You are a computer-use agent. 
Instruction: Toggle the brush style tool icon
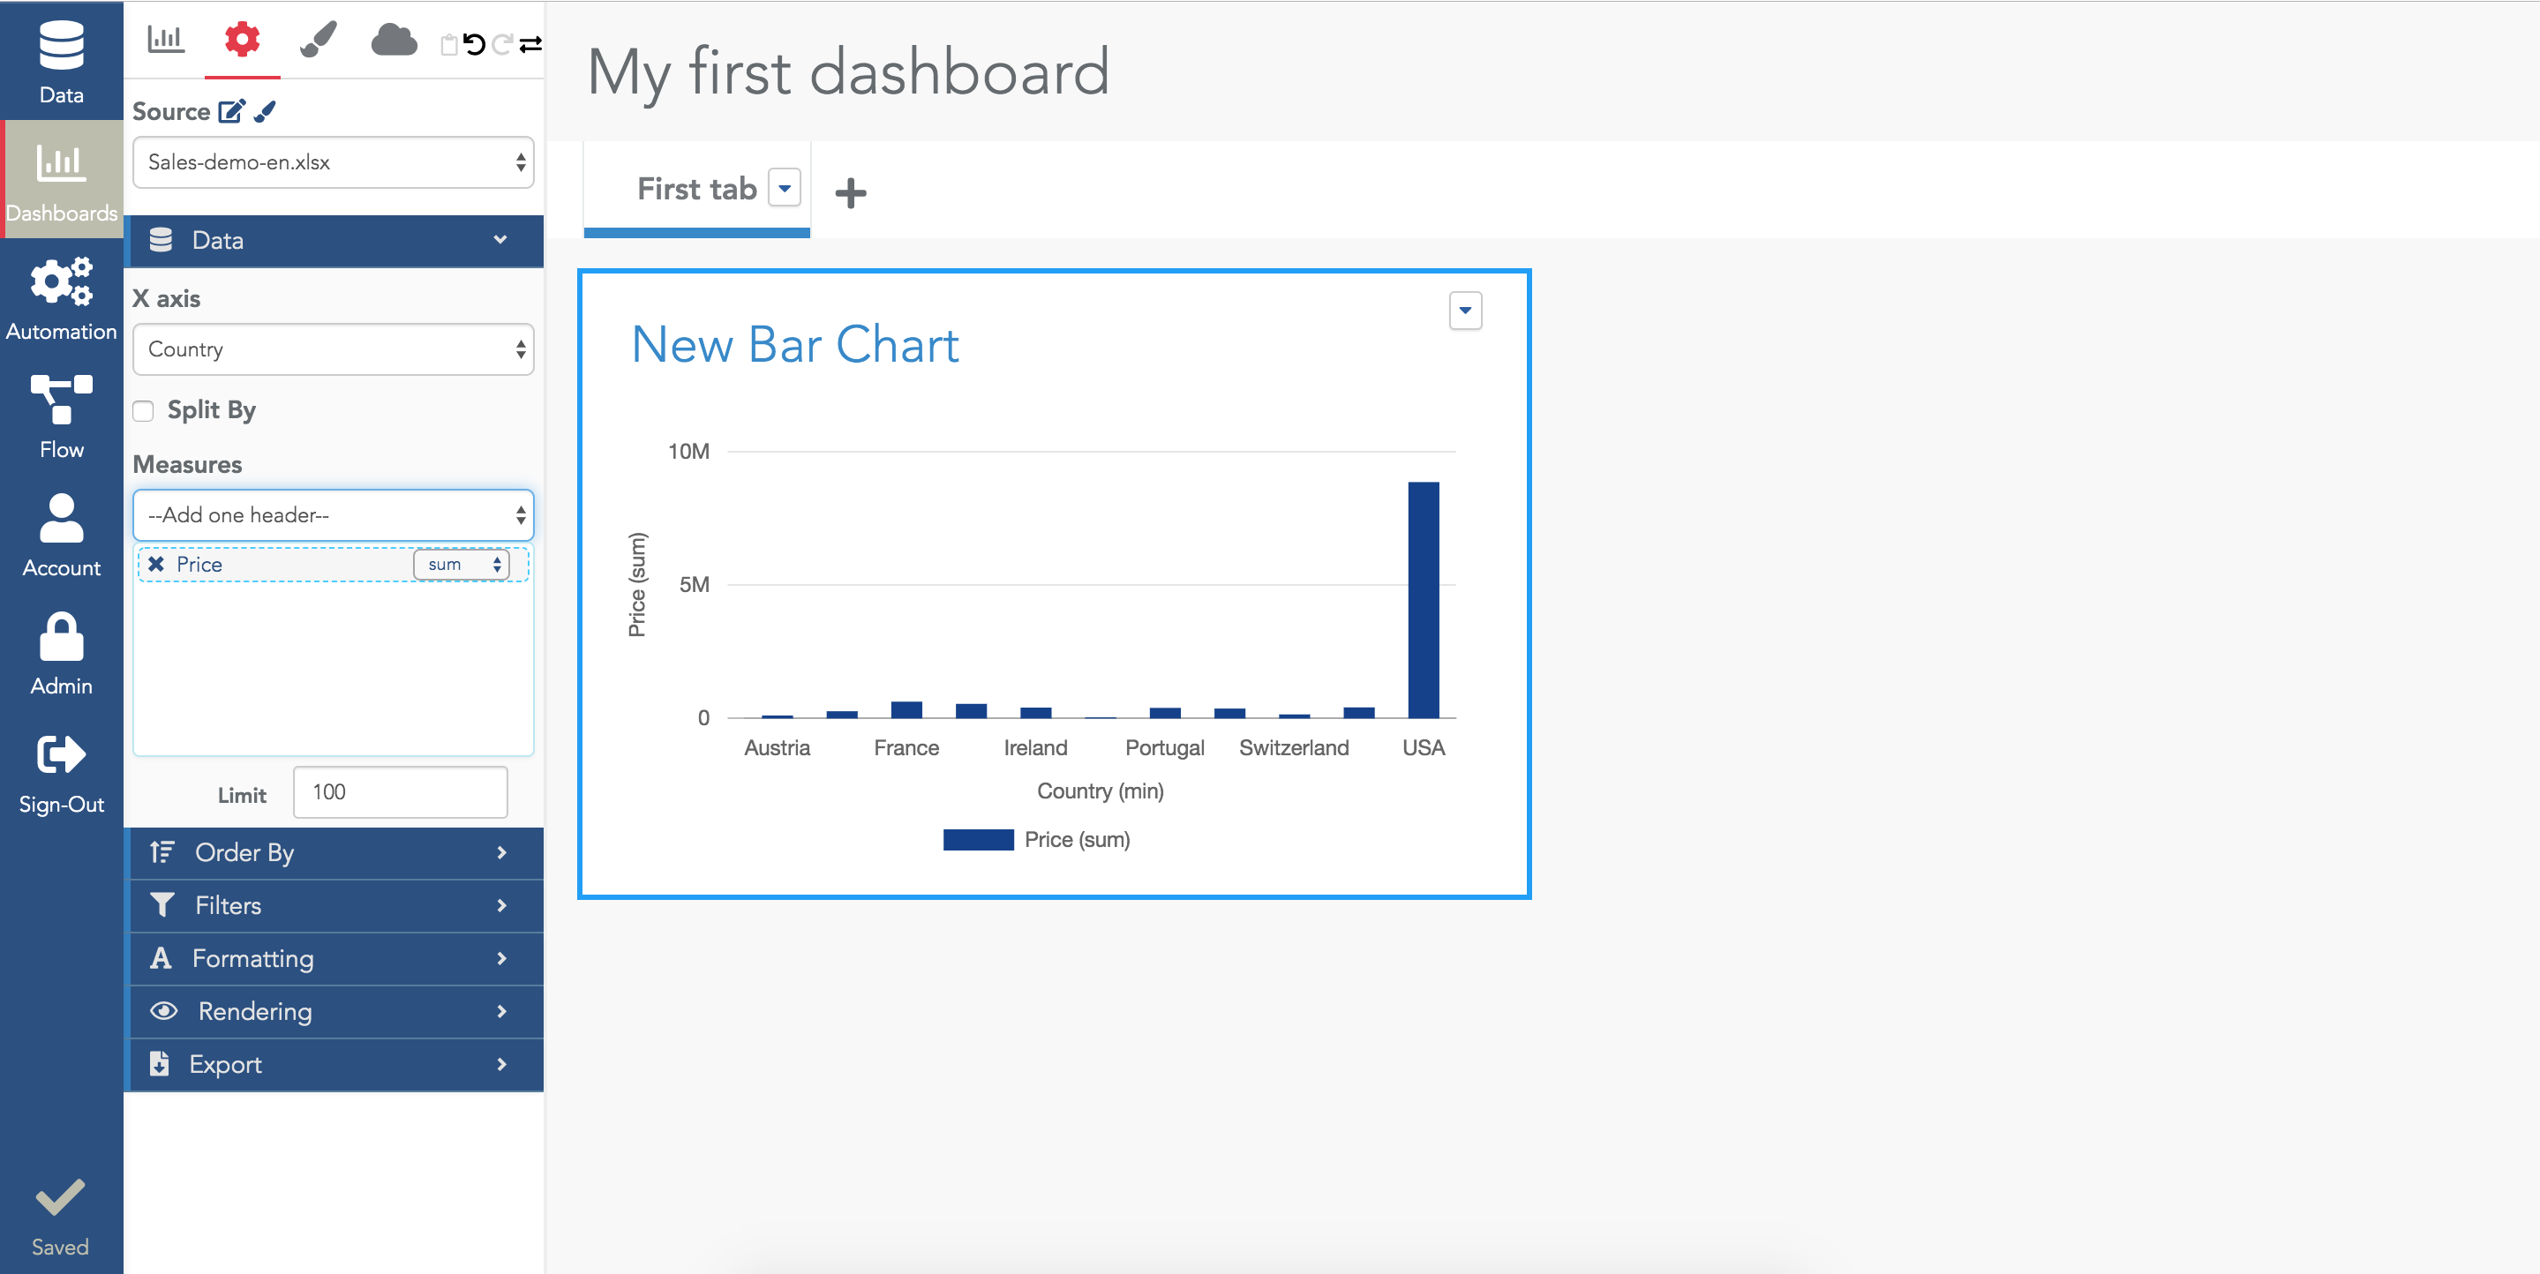pyautogui.click(x=317, y=41)
